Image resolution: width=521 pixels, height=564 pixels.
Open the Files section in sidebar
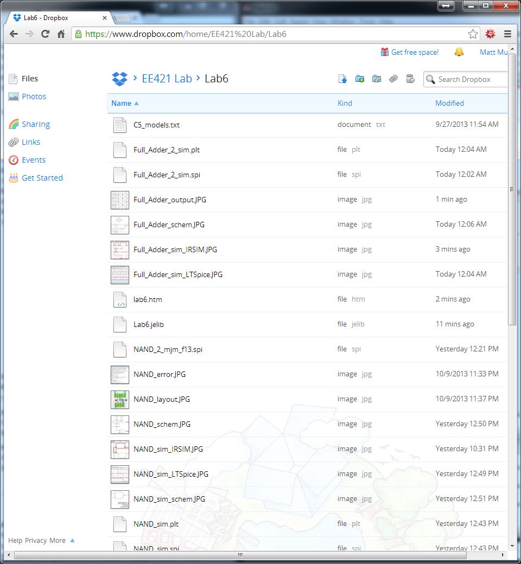click(x=29, y=79)
